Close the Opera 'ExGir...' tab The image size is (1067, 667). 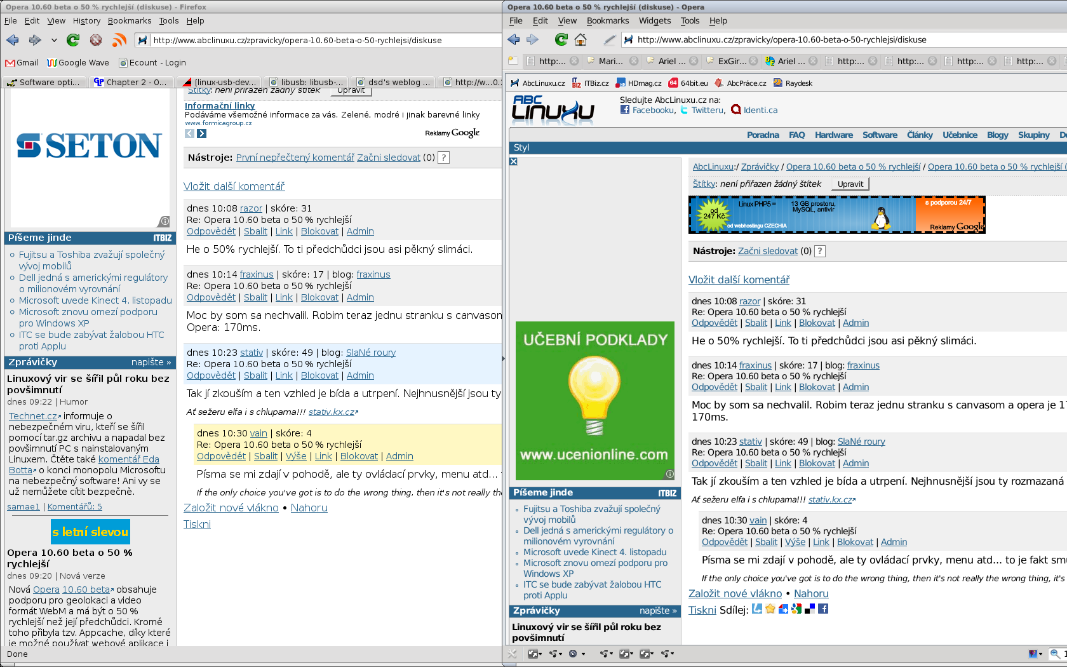pyautogui.click(x=753, y=61)
